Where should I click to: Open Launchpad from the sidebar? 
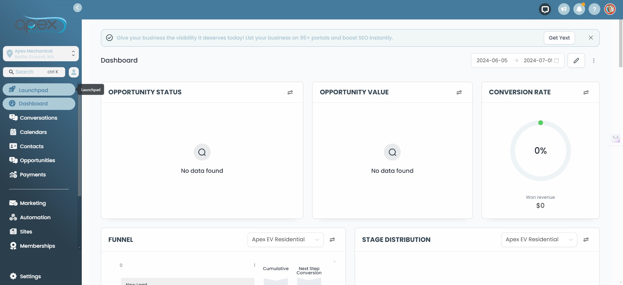click(39, 90)
